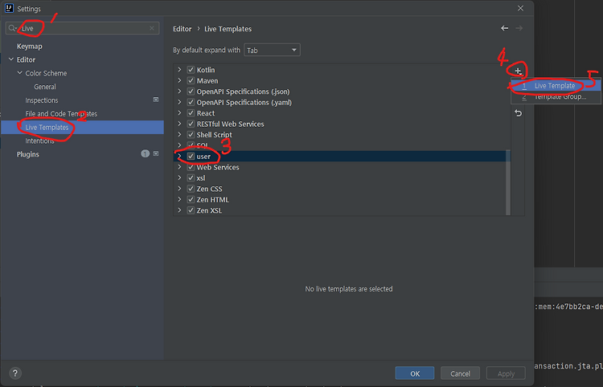Image resolution: width=603 pixels, height=387 pixels.
Task: Toggle the Web Services checkbox
Action: tap(191, 167)
